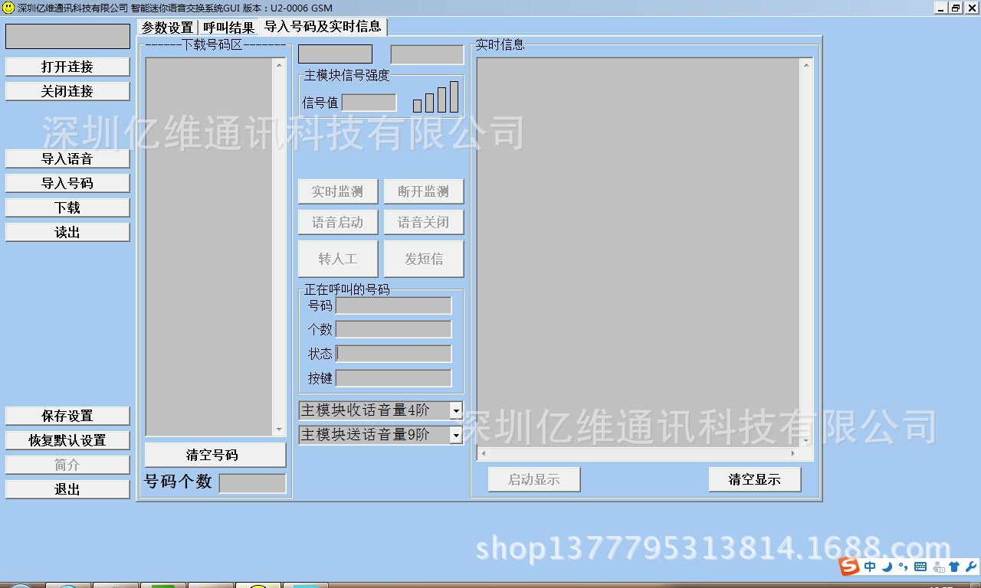Click the left arrow of 实时信息 horizontal scrollbar
981x588 pixels.
[x=484, y=454]
